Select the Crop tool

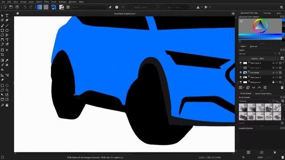click(2, 55)
